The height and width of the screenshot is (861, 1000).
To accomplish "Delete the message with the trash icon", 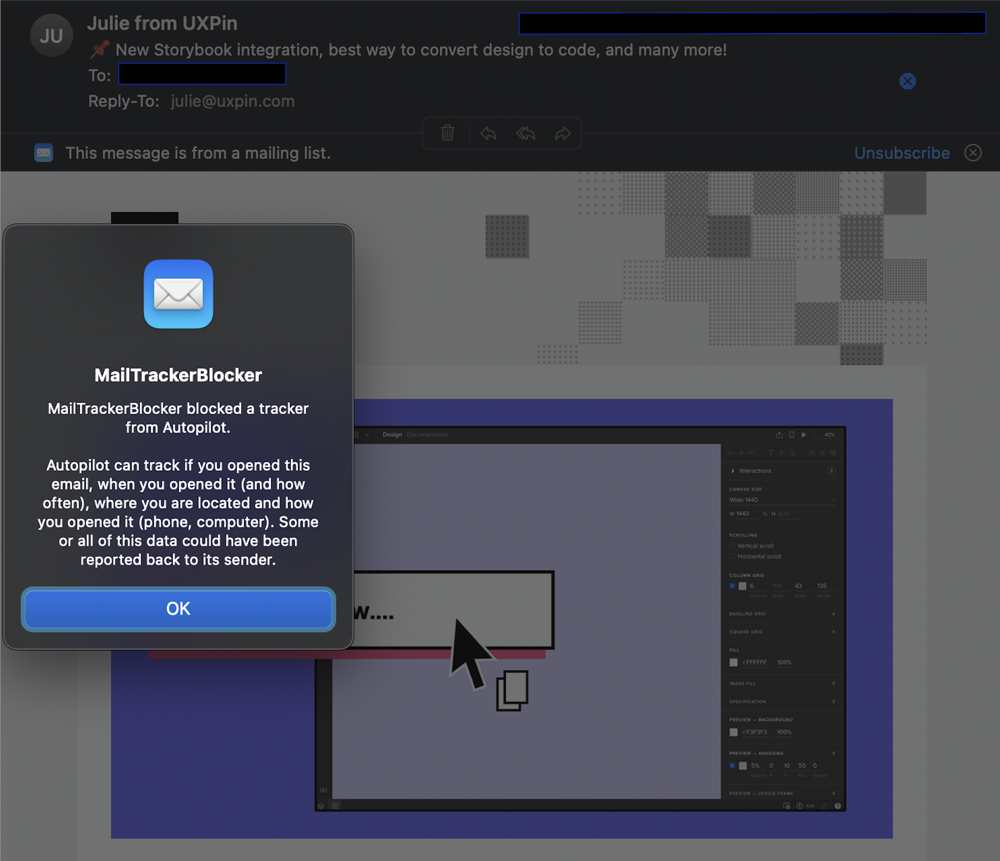I will pyautogui.click(x=448, y=133).
